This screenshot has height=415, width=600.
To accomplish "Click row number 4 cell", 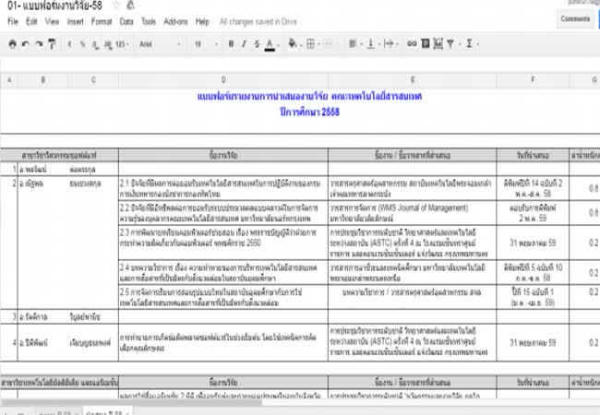I will pos(9,343).
